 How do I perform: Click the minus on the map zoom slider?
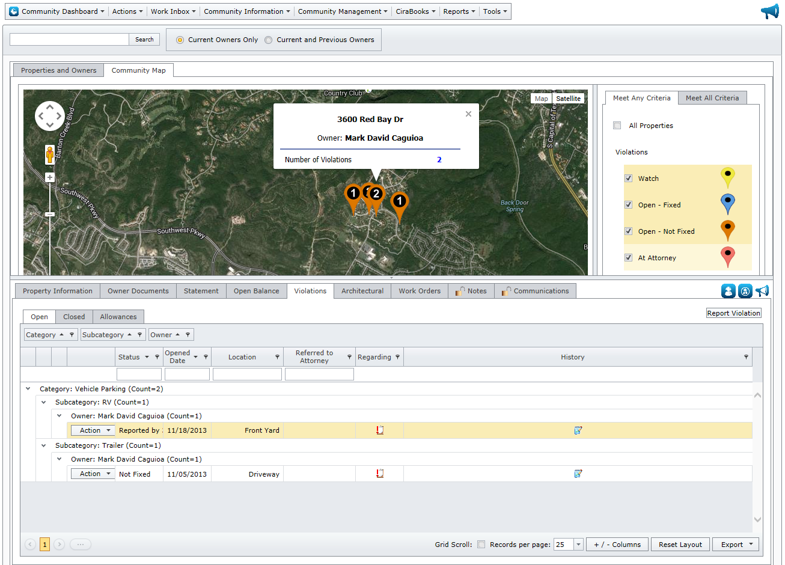click(49, 213)
